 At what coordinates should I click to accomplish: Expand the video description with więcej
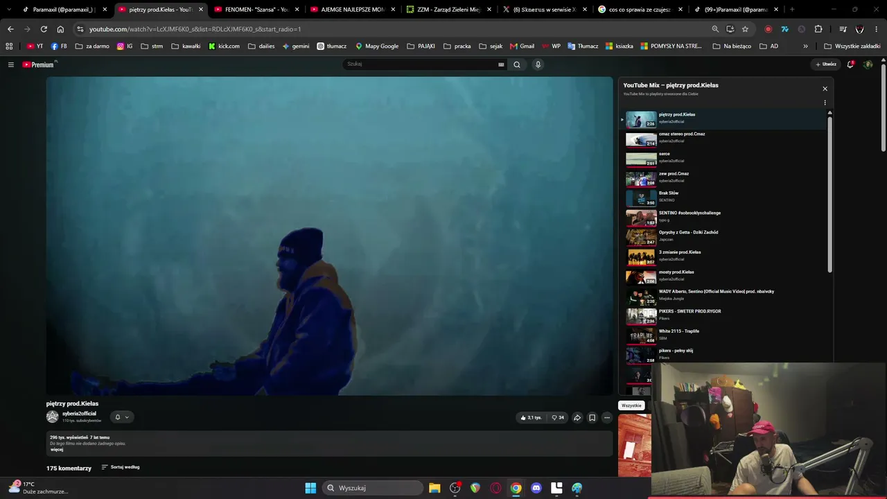[x=57, y=450]
